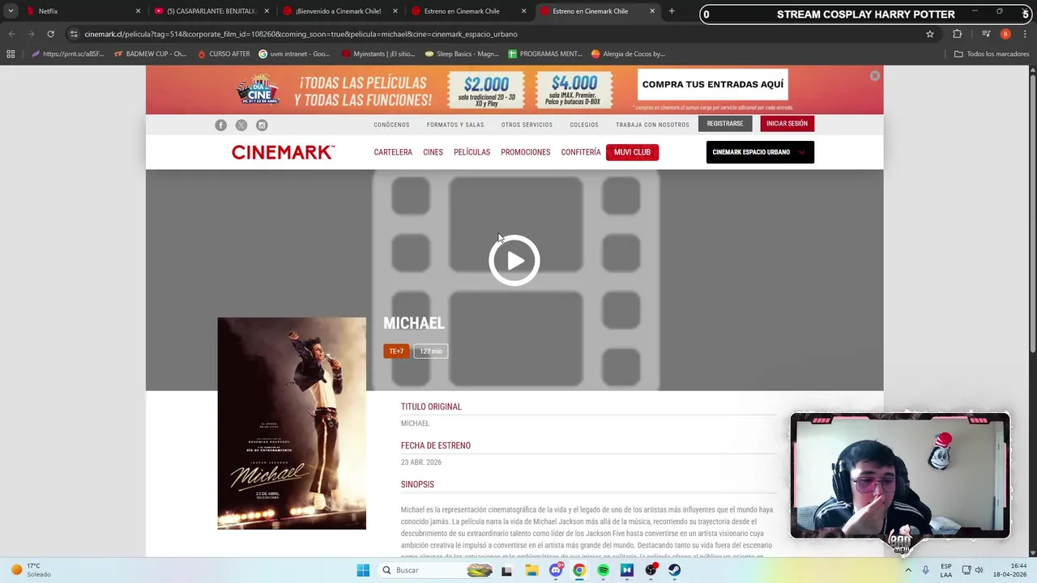Image resolution: width=1037 pixels, height=583 pixels.
Task: Open media control button in toolbar
Action: pos(986,34)
